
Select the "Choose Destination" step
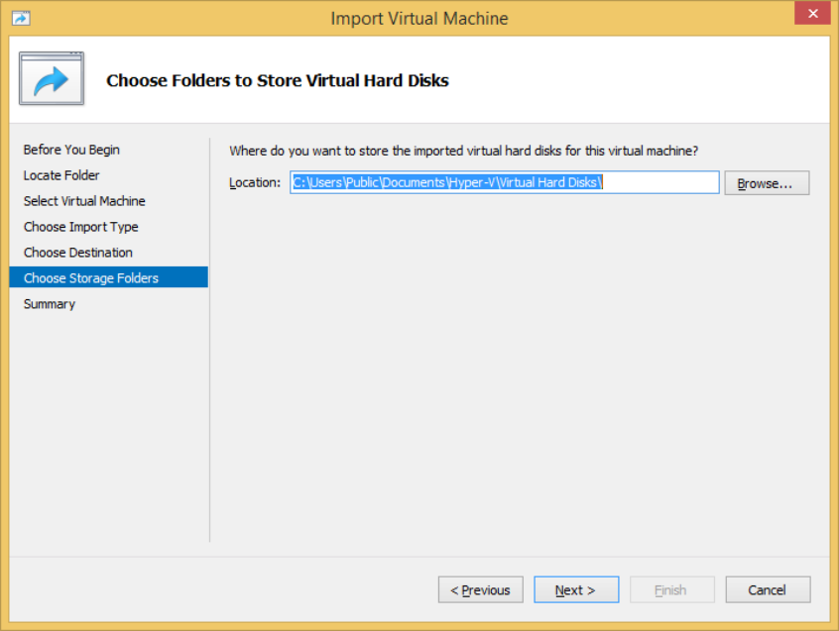click(x=77, y=253)
